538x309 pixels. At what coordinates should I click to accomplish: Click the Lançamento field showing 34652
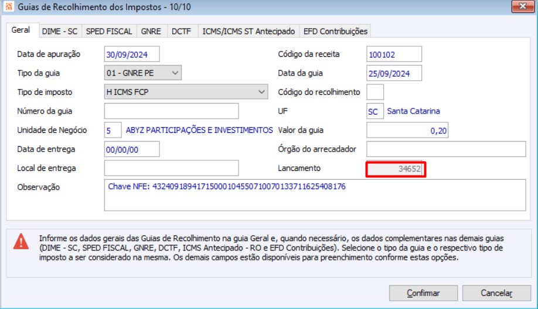(x=396, y=169)
